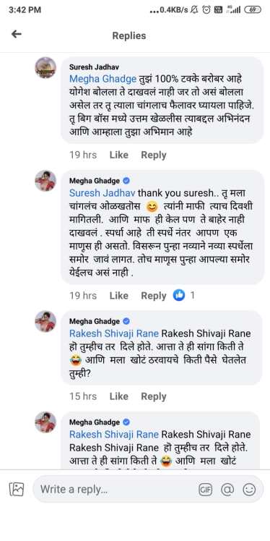Tap the battery indicator in status bar
Image resolution: width=270 pixels, height=541 pixels.
tap(253, 10)
